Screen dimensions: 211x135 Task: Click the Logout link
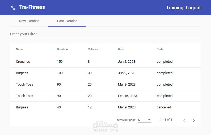[193, 8]
